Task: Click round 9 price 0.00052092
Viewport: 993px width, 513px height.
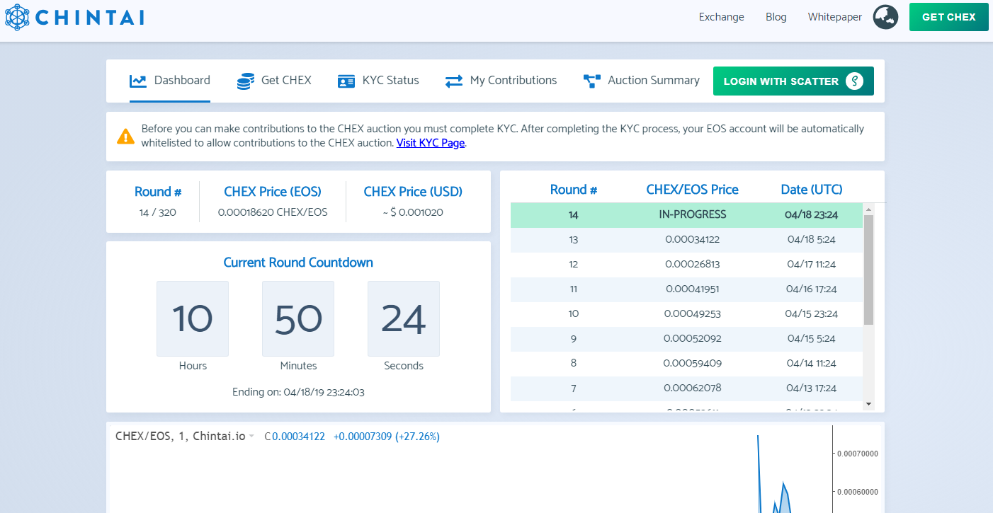Action: pos(693,338)
